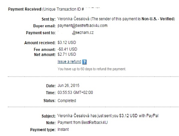Click the $3.12 USD amount received value
This screenshot has width=179, height=136.
click(67, 42)
